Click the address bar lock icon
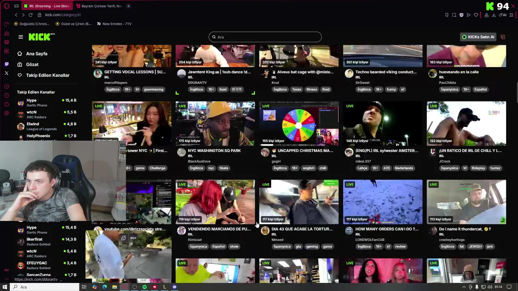The image size is (518, 291). point(39,15)
